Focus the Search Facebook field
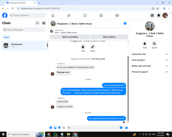The width and height of the screenshot is (172, 137). pos(28,15)
